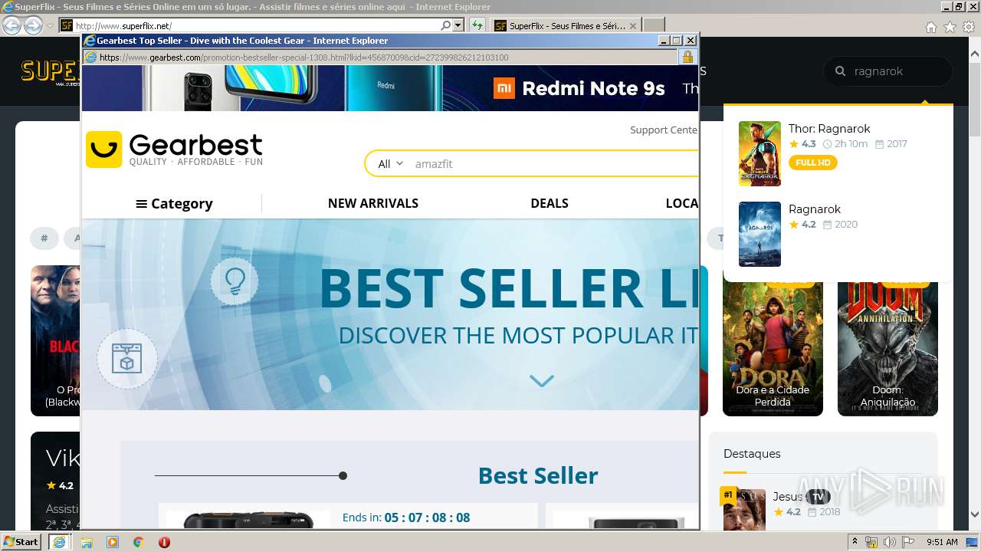The width and height of the screenshot is (981, 552).
Task: Click the Gearbest popup URL bar
Action: pos(381,58)
